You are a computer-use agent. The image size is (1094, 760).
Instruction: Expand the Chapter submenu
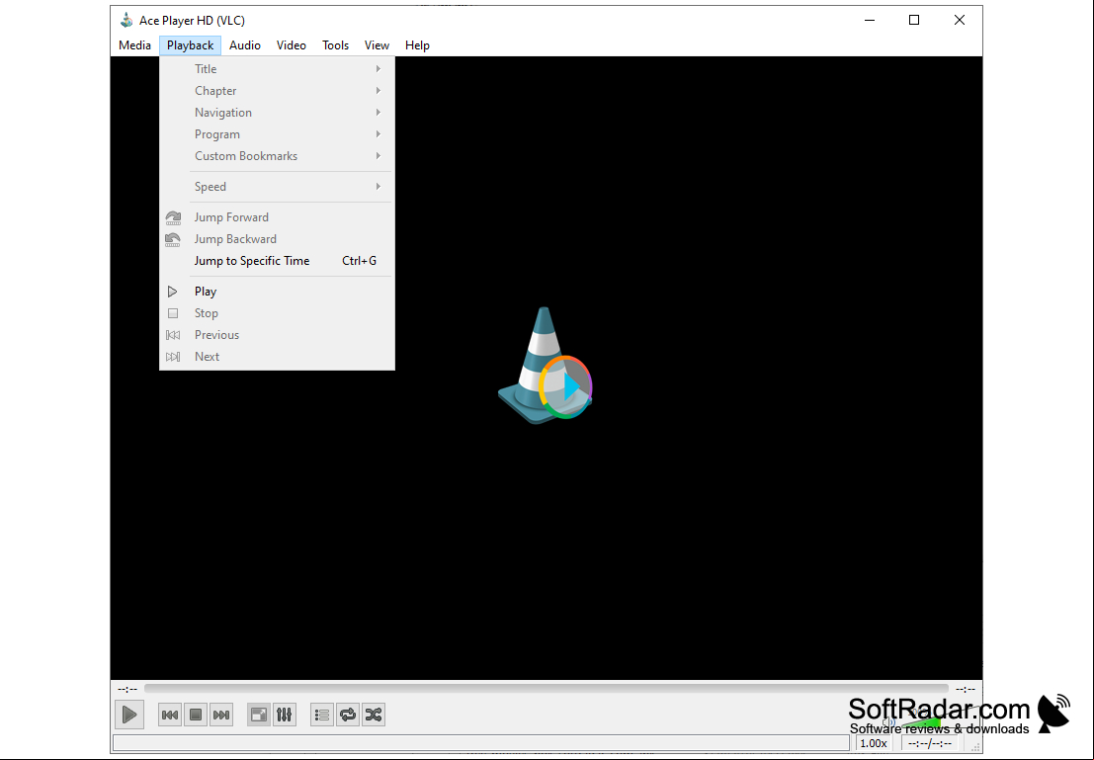277,91
